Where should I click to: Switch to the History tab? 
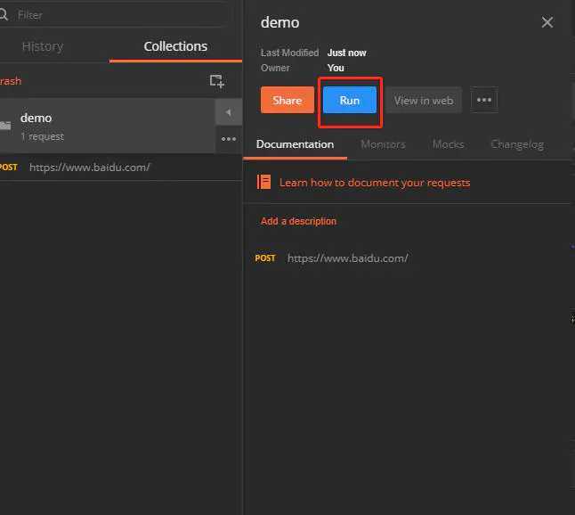point(43,46)
